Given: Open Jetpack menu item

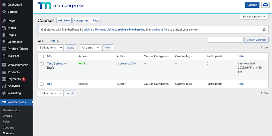Looking at the screenshot, I should point(13,12).
